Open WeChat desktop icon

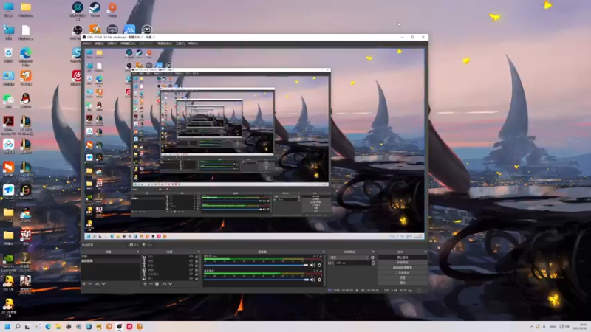coord(8,100)
